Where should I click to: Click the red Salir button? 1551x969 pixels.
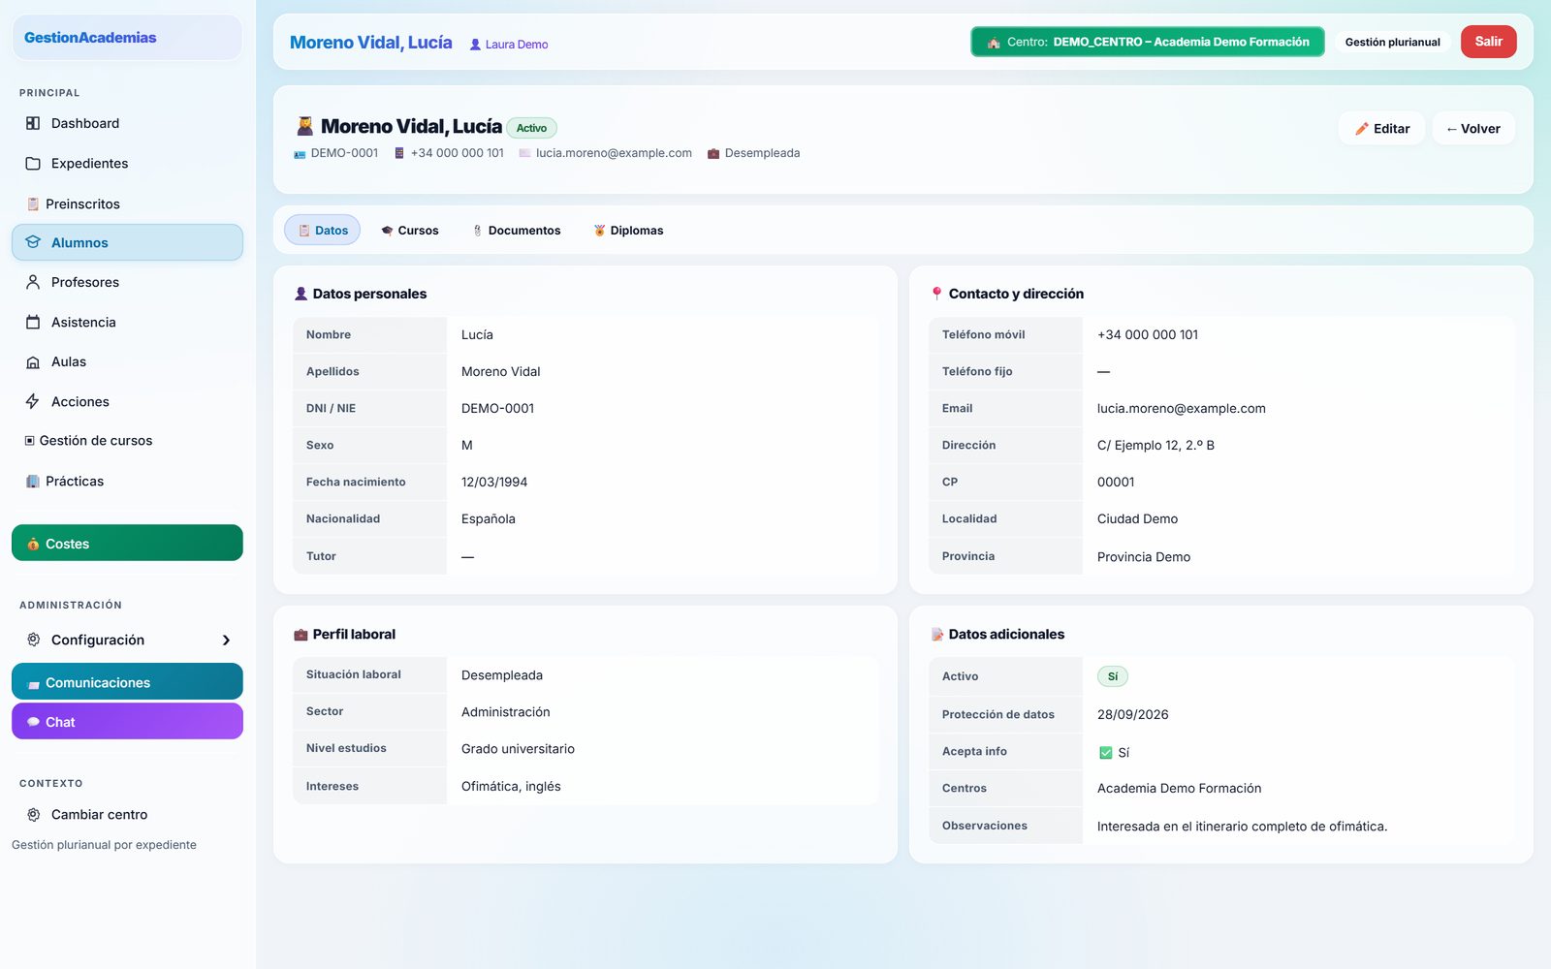1489,42
